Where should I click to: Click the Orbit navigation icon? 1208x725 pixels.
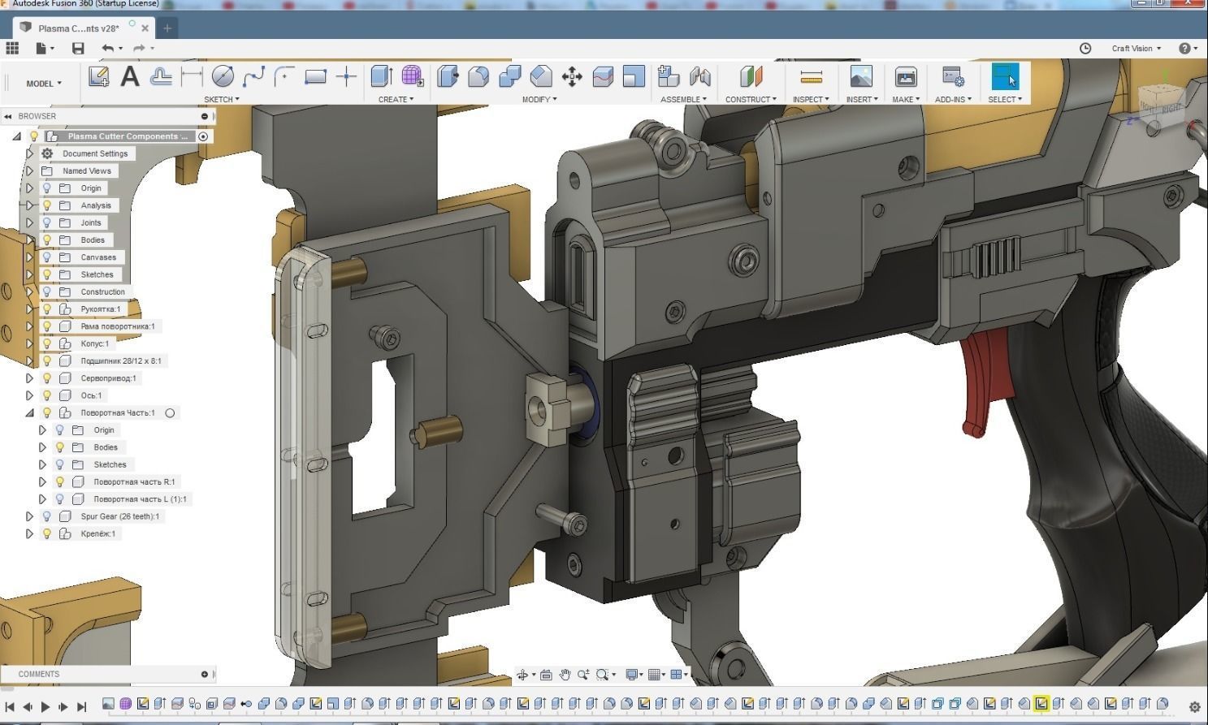pyautogui.click(x=522, y=675)
